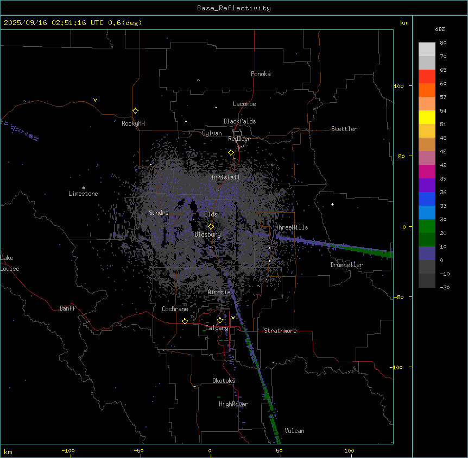This screenshot has width=468, height=458.
Task: Click the Stettler city label
Action: pos(344,129)
